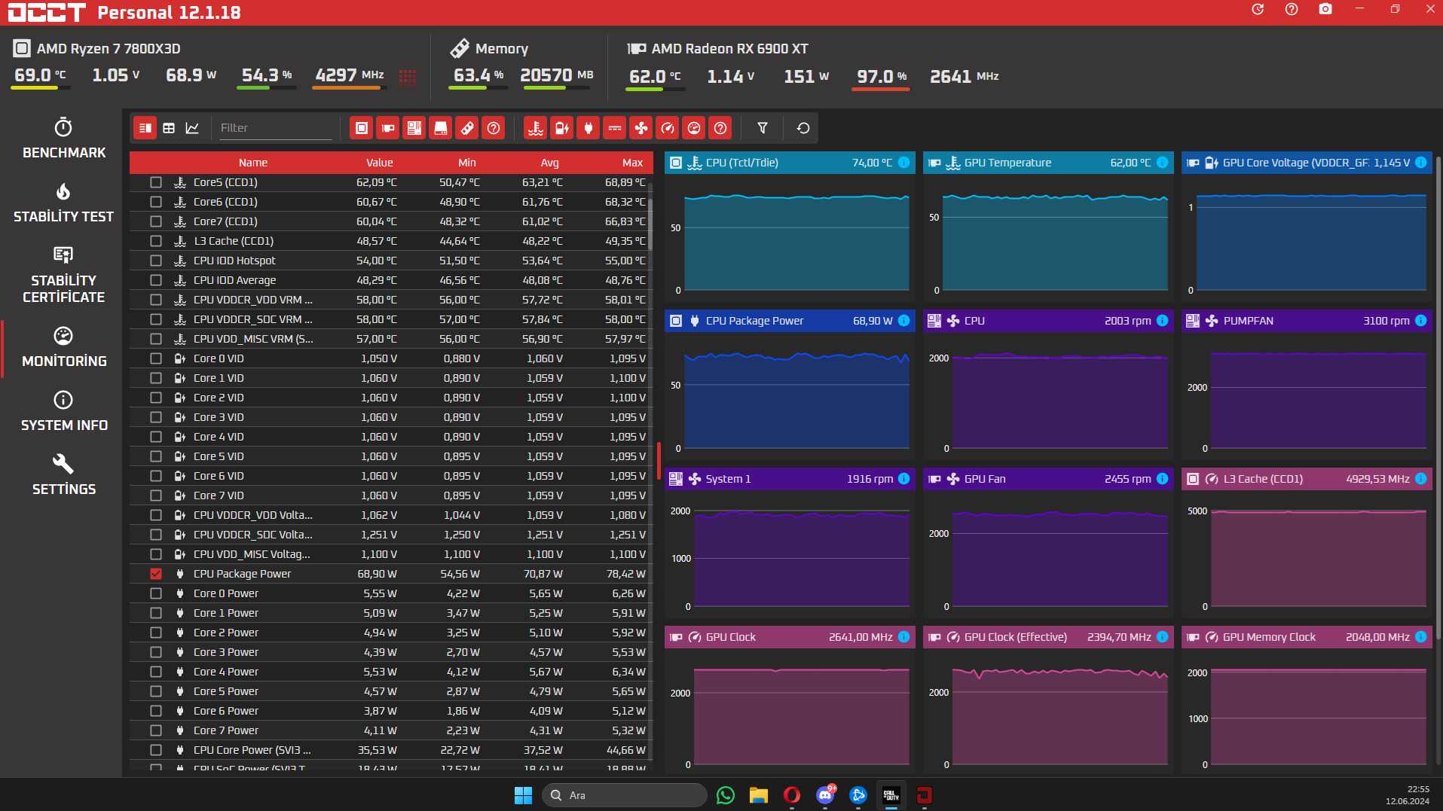The image size is (1443, 811).
Task: Switch to the table-only view icon
Action: click(169, 128)
